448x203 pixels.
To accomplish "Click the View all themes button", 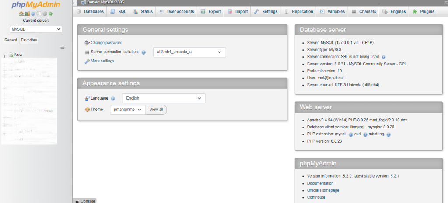I will click(156, 110).
